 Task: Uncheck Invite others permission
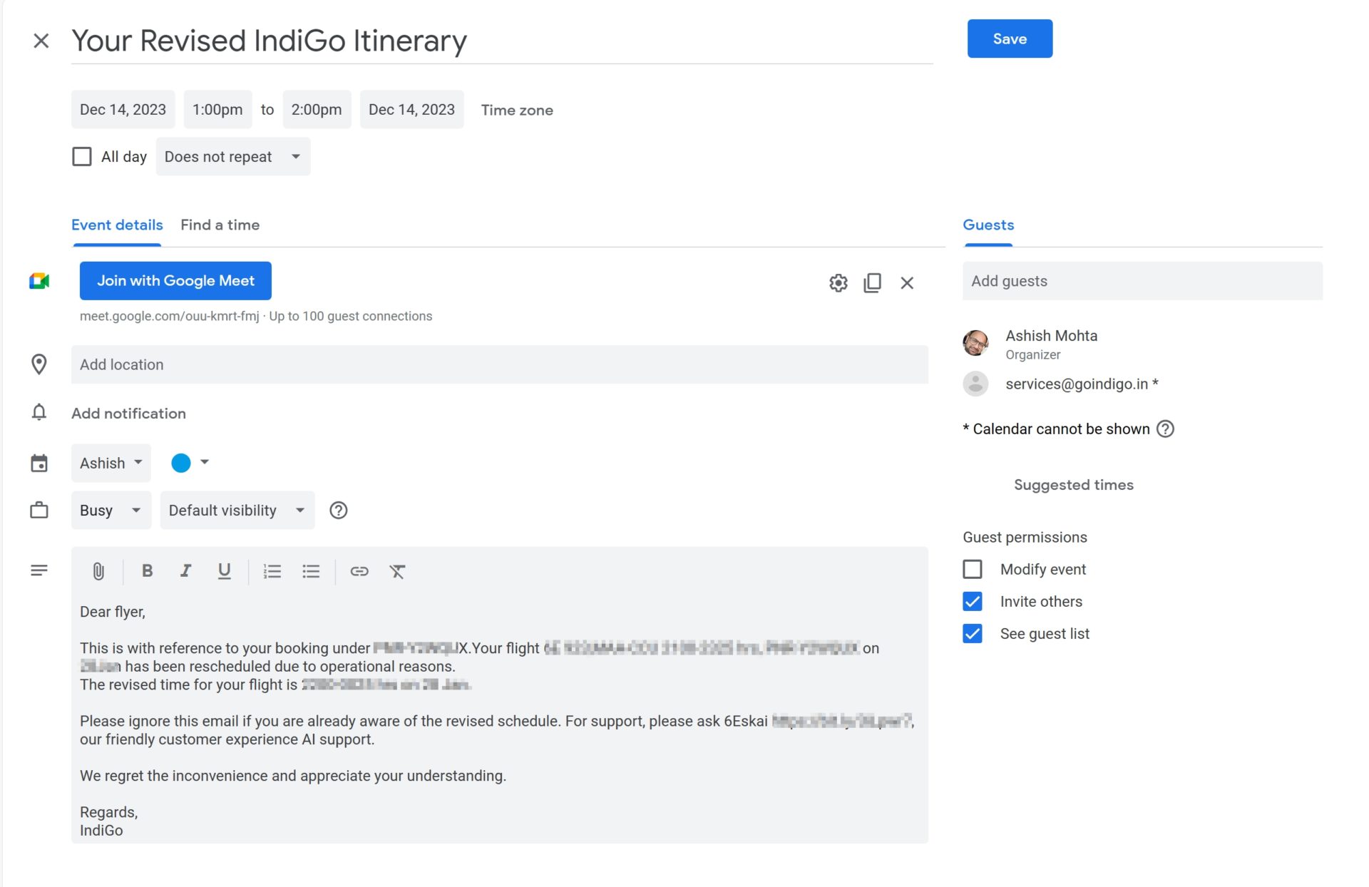[973, 601]
